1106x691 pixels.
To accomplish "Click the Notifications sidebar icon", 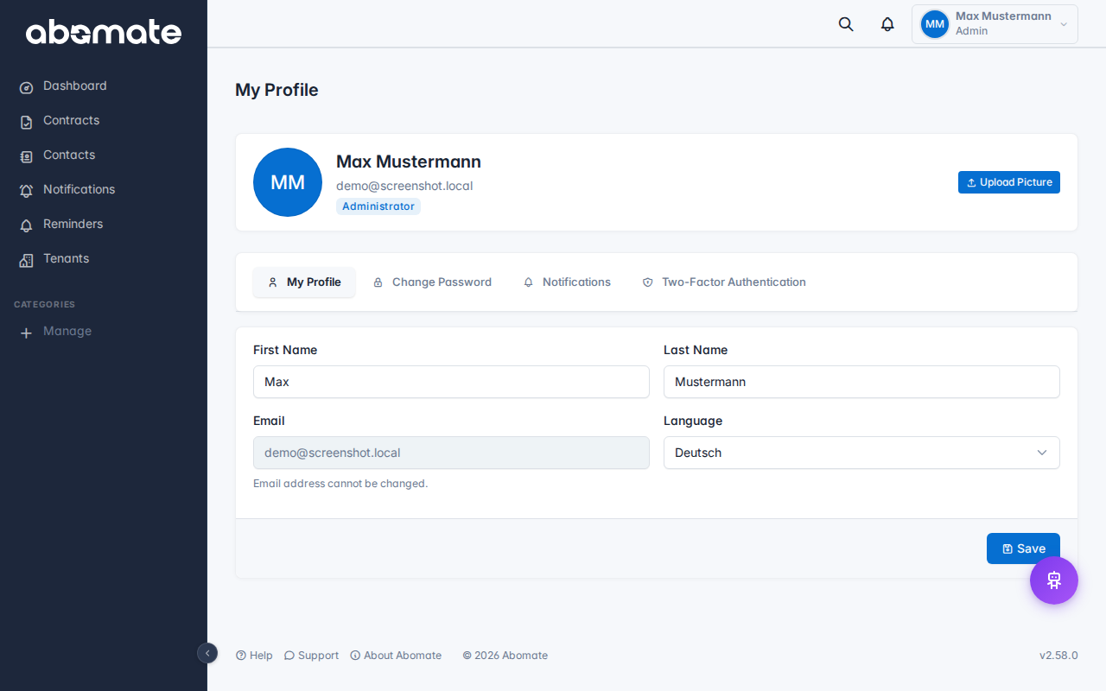I will click(27, 189).
